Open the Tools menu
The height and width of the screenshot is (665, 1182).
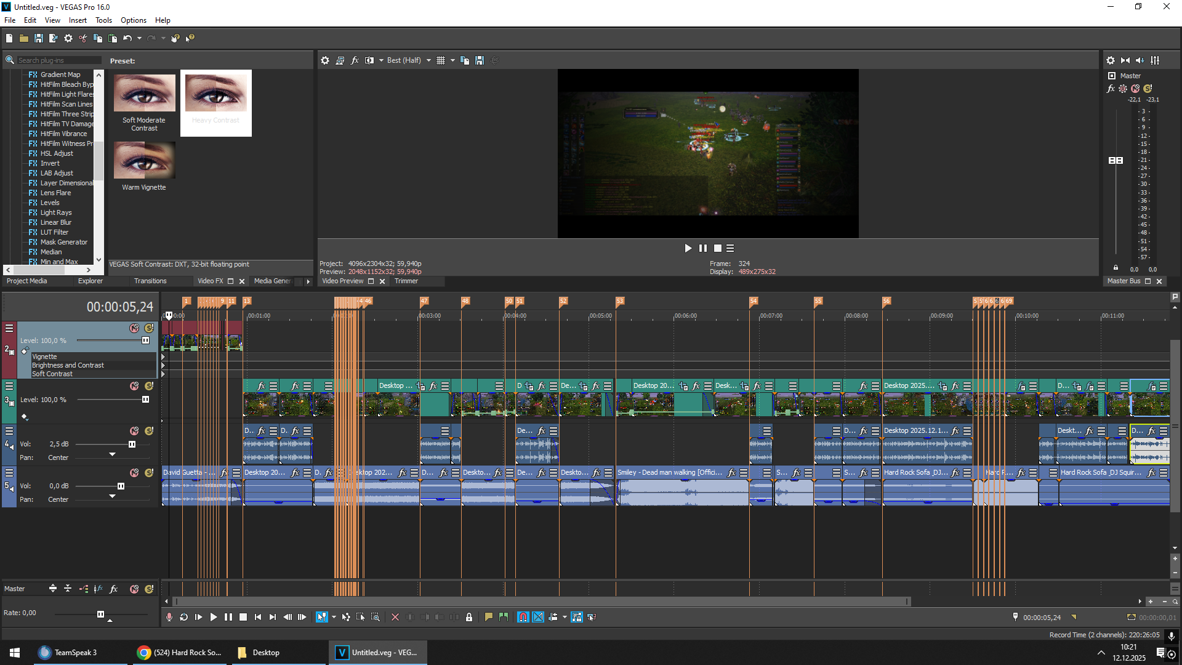(x=103, y=20)
